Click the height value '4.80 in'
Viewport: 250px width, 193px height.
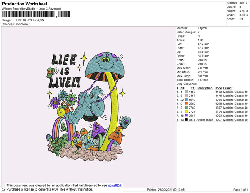click(x=244, y=11)
